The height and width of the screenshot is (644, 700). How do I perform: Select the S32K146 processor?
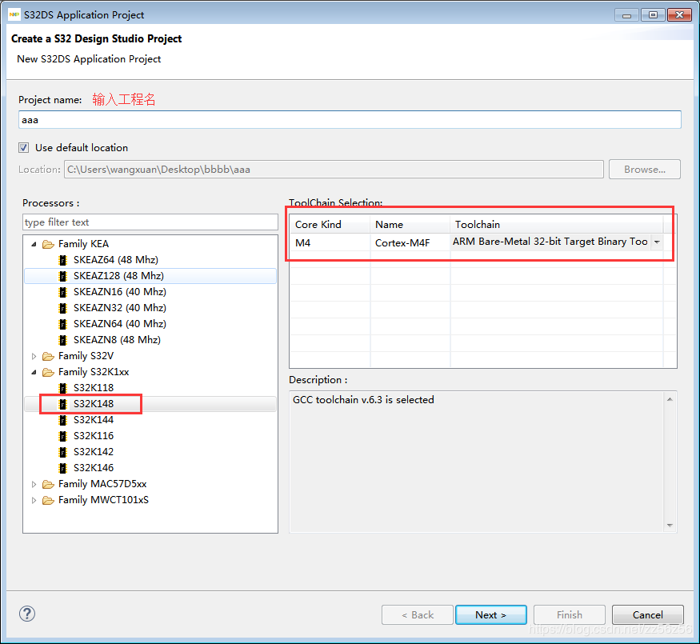tap(94, 467)
